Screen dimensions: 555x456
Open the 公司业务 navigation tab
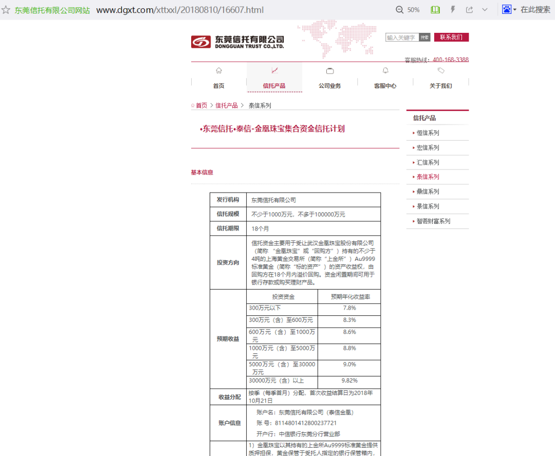330,86
